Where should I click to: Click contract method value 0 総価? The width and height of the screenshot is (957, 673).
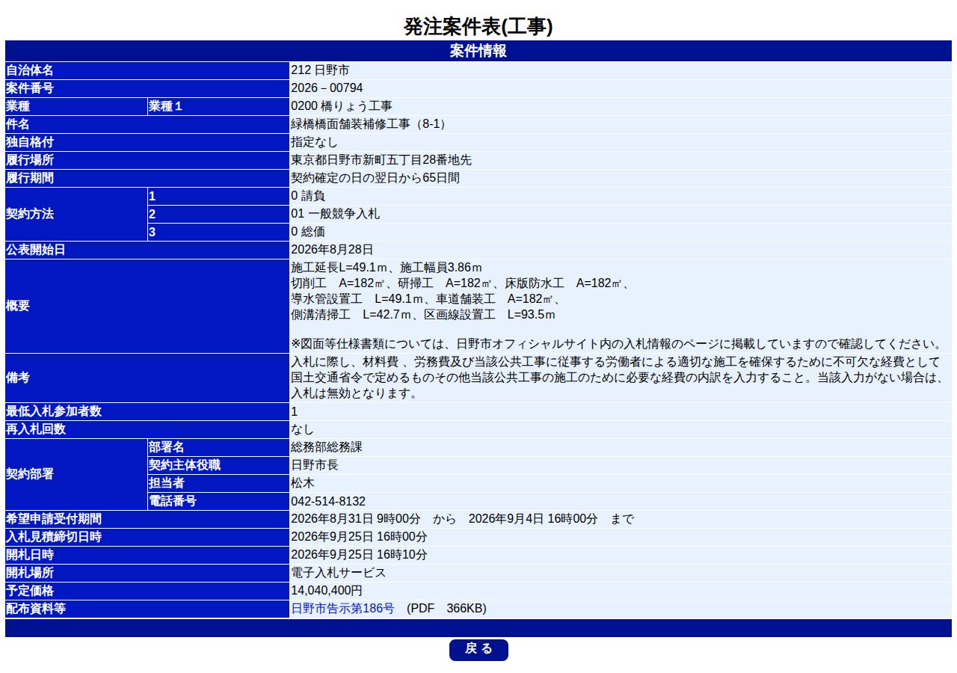(308, 232)
